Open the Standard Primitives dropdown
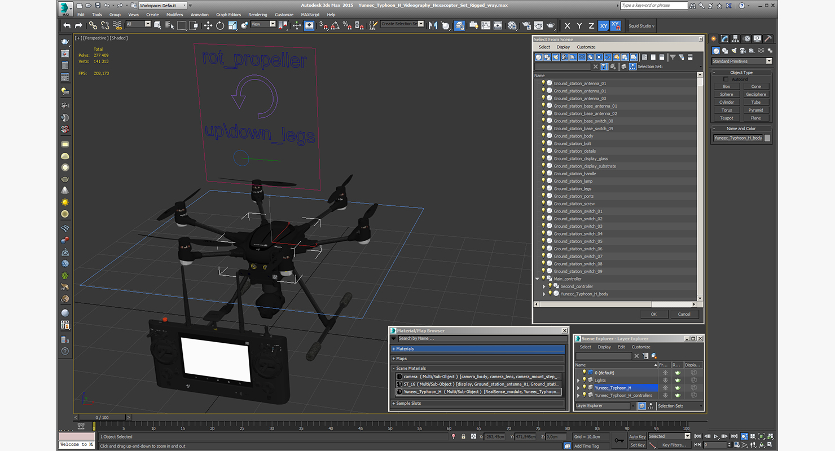Viewport: 835px width, 451px height. (741, 61)
